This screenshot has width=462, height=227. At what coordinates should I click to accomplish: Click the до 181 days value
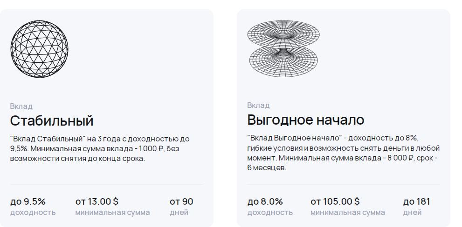point(417,202)
